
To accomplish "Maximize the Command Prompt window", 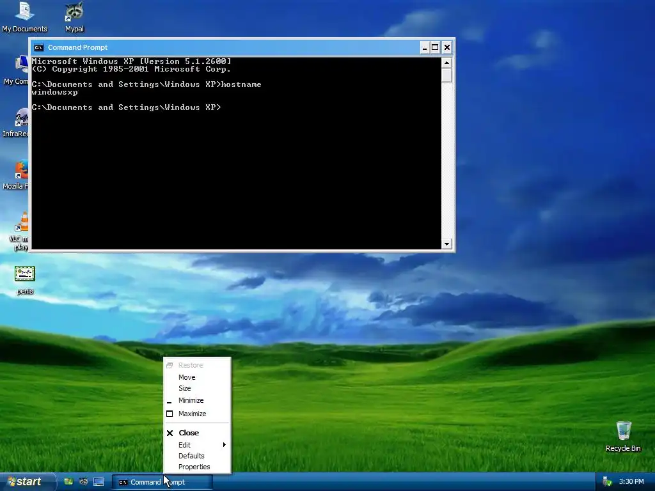I will tap(435, 47).
